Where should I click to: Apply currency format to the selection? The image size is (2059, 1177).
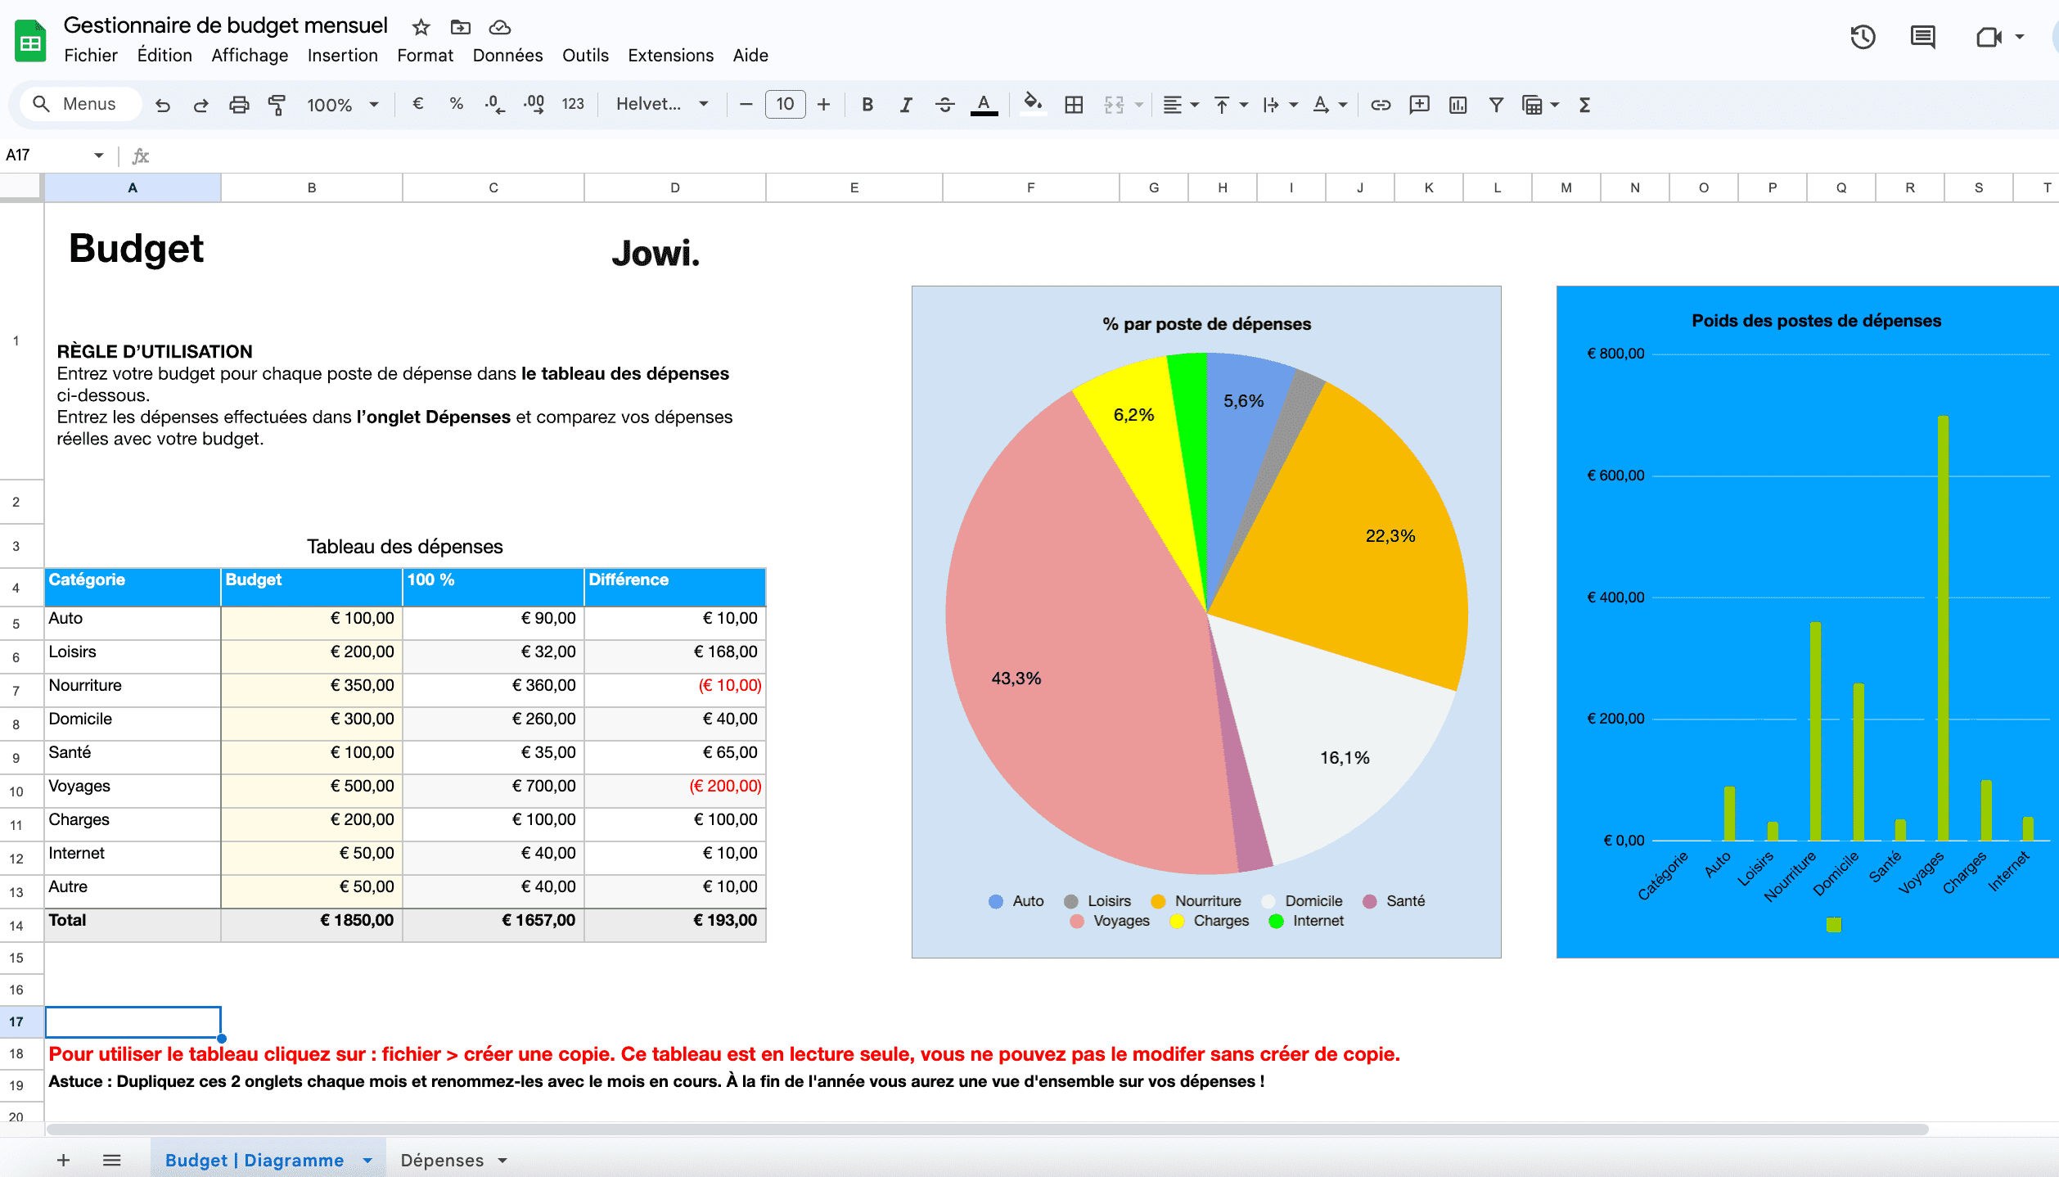417,104
